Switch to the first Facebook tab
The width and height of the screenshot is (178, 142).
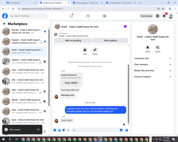(x=21, y=3)
